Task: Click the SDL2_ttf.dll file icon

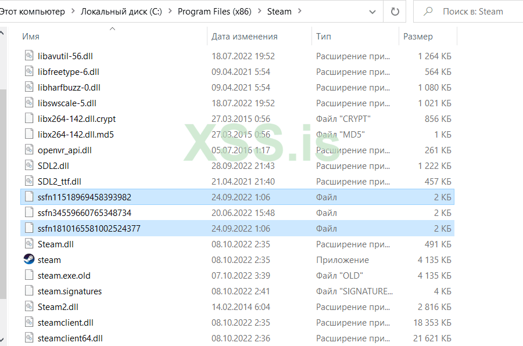Action: pyautogui.click(x=30, y=181)
